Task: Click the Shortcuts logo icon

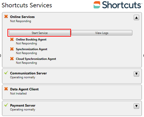Action: (97, 5)
